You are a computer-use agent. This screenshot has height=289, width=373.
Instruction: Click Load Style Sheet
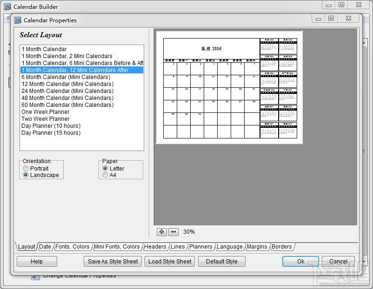[x=169, y=261]
